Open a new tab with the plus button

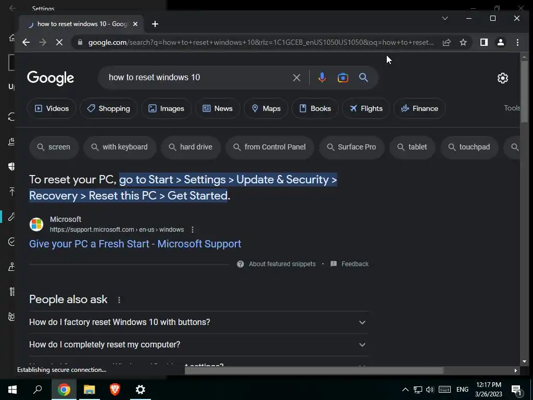(x=155, y=24)
